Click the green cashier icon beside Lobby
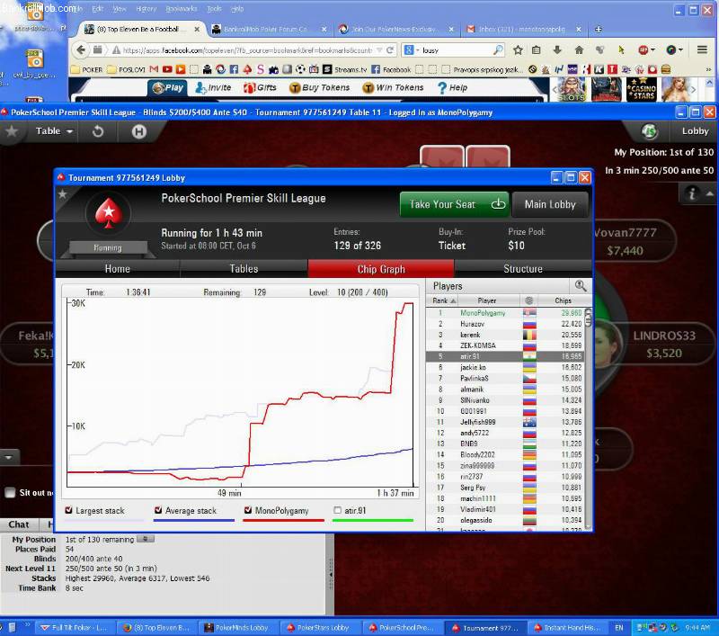 (x=649, y=131)
